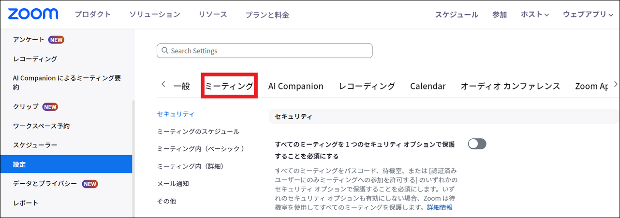This screenshot has height=218, width=620.
Task: Select 設定 in the sidebar
Action: (66, 164)
